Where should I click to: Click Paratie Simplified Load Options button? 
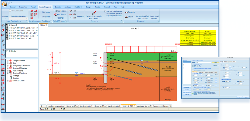[143, 17]
